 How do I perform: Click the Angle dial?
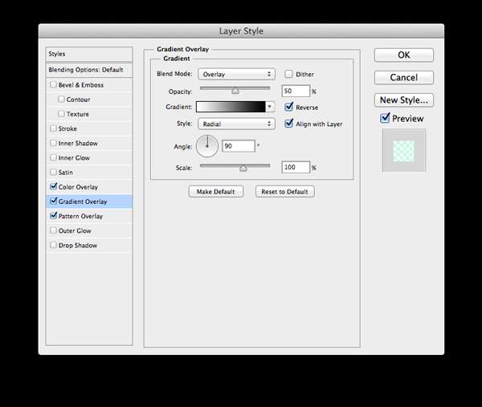pyautogui.click(x=207, y=146)
